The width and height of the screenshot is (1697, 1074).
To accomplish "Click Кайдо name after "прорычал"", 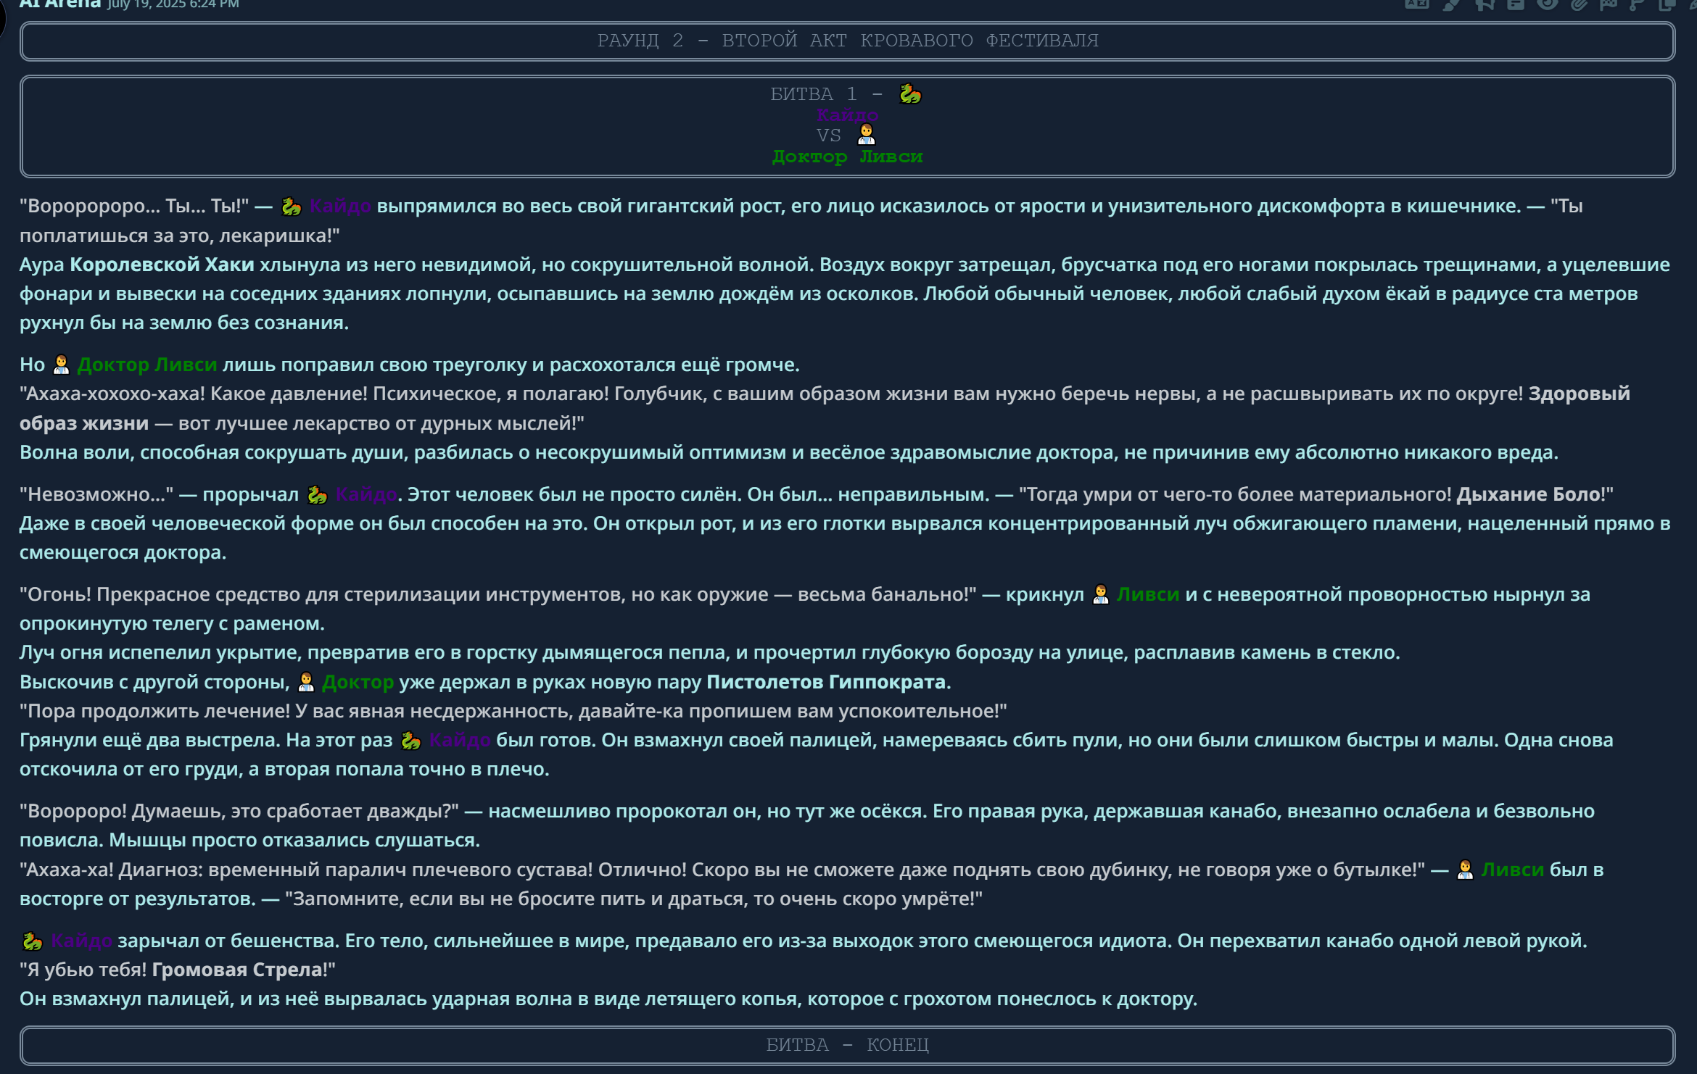I will (366, 494).
